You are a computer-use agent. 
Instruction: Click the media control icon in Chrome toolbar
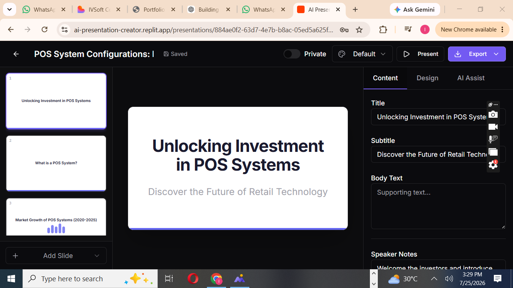coord(408,30)
